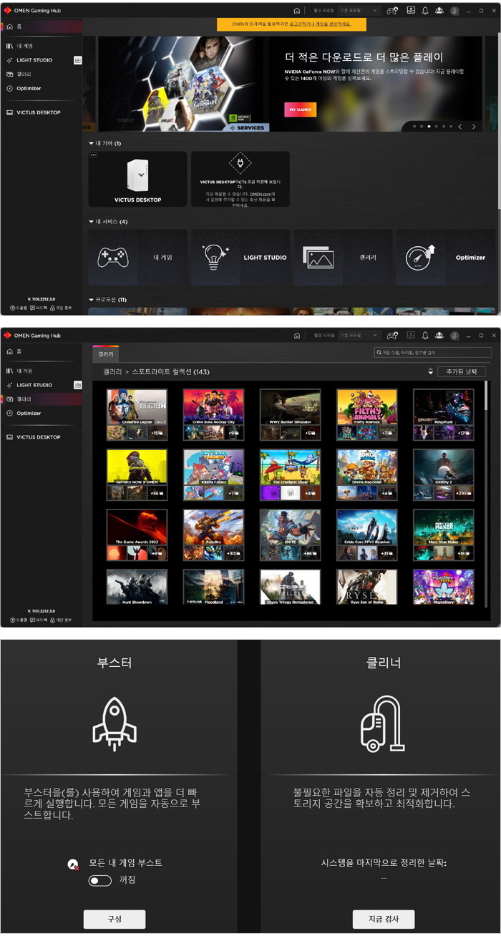Open the avatar in the gallery window's title bar
Viewport: 501px width, 936px height.
(x=454, y=335)
